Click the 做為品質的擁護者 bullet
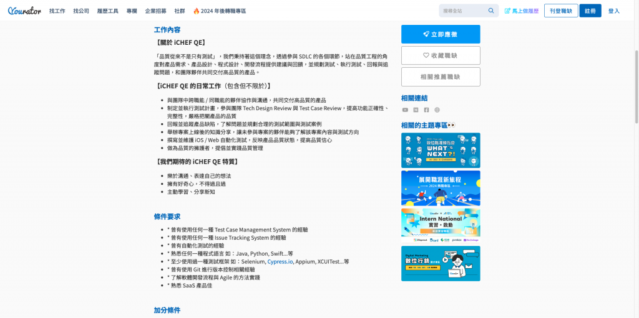 pyautogui.click(x=215, y=148)
